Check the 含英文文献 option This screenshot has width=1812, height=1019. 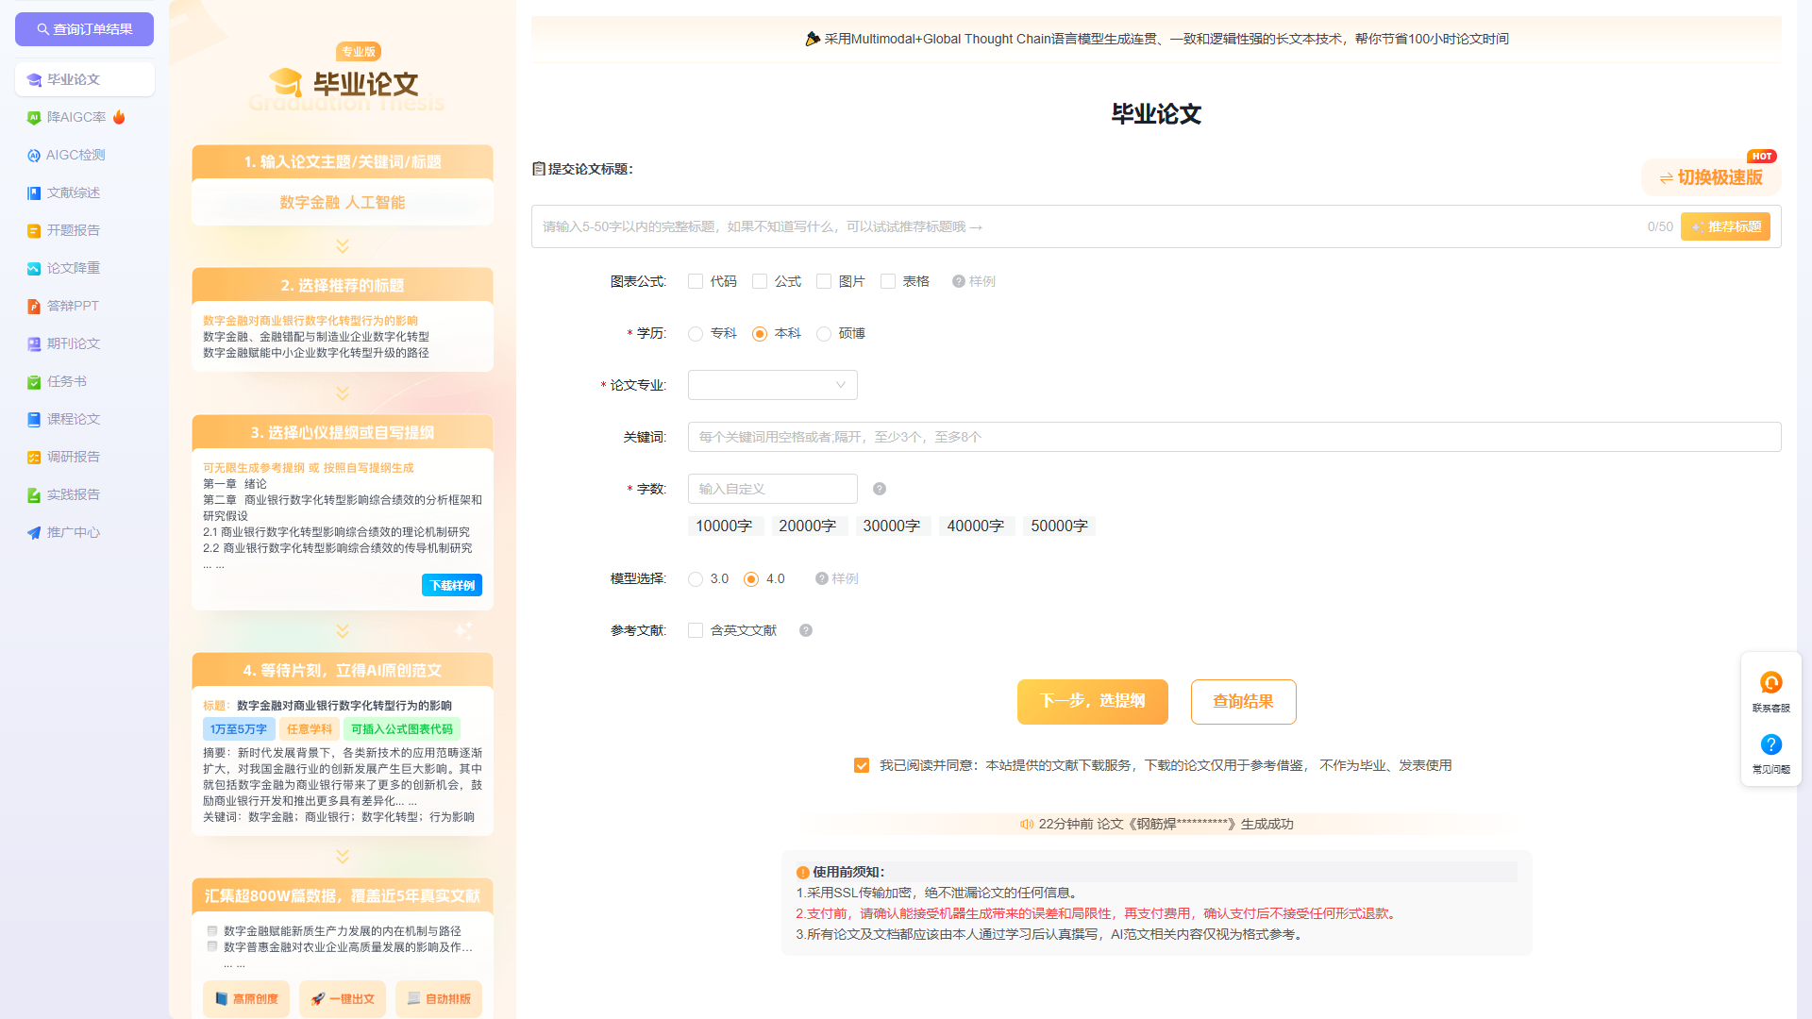696,630
